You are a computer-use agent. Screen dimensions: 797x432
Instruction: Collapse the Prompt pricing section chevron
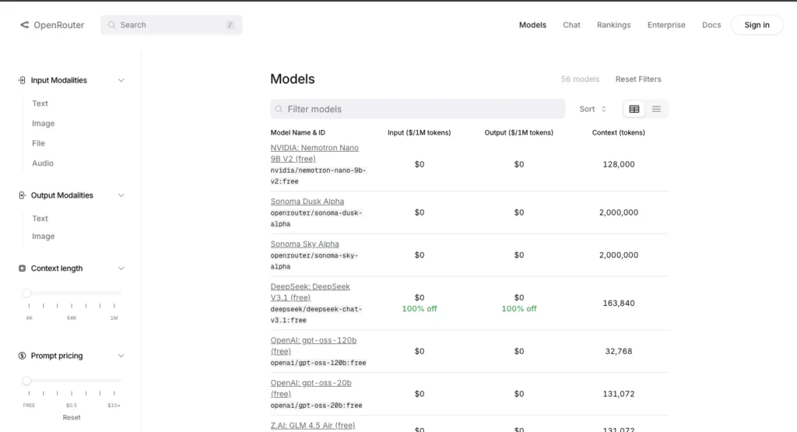click(x=121, y=356)
